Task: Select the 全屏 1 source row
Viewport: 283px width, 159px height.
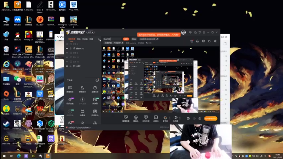Action: [83, 66]
